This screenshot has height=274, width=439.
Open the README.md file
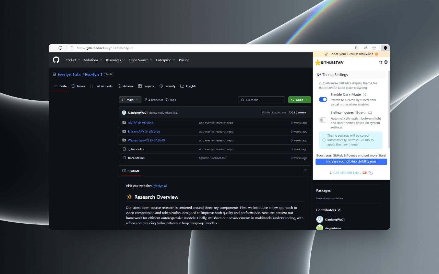[x=136, y=158]
